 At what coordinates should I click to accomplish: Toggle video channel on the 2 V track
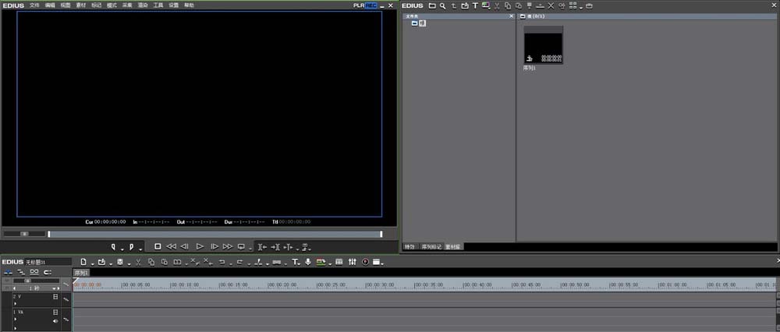(55, 297)
